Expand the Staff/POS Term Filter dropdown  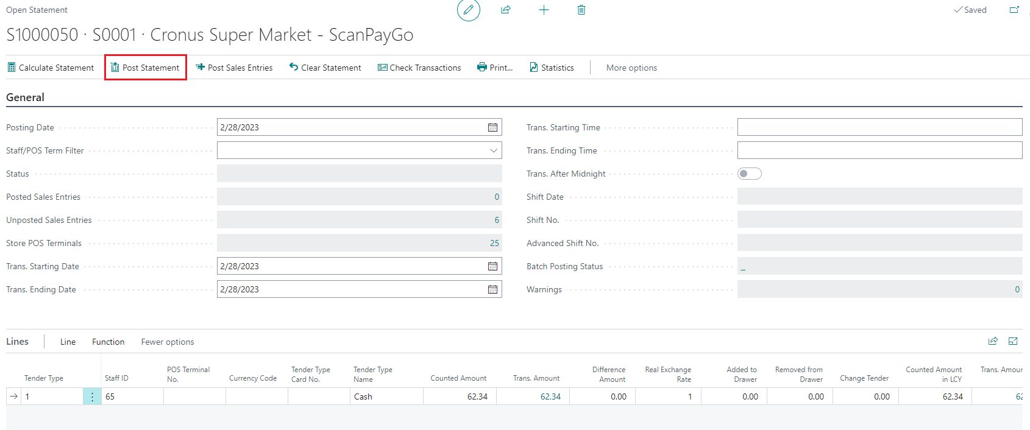[x=493, y=150]
